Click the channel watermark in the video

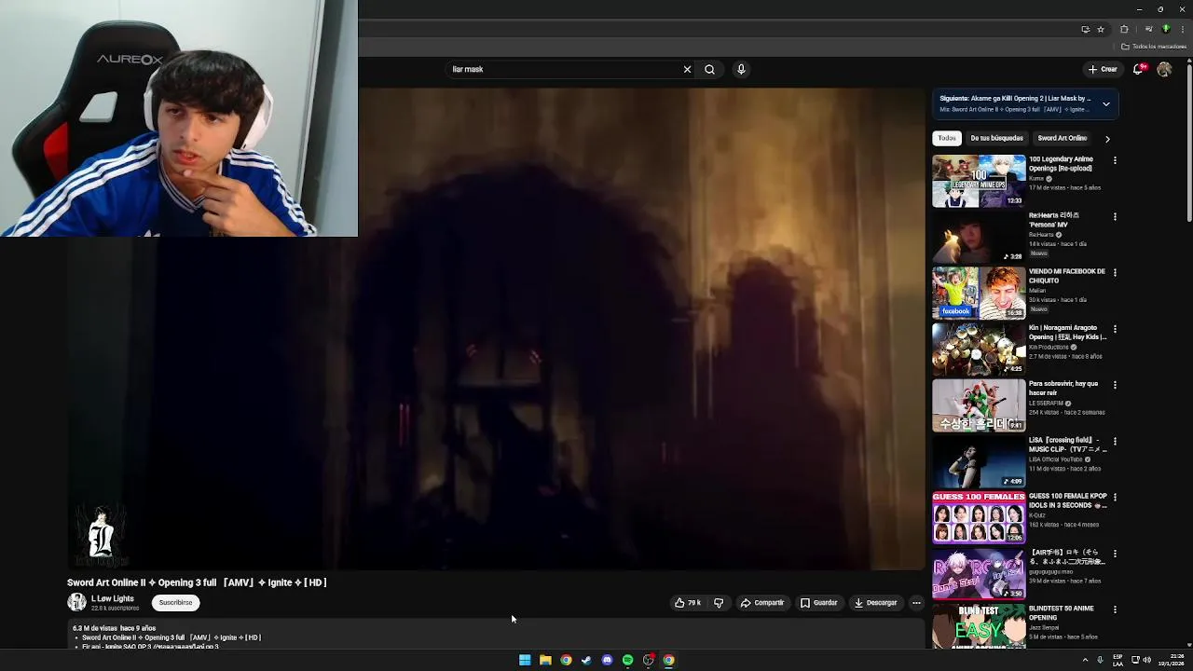(101, 536)
